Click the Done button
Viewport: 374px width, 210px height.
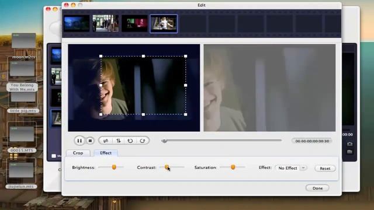point(317,188)
